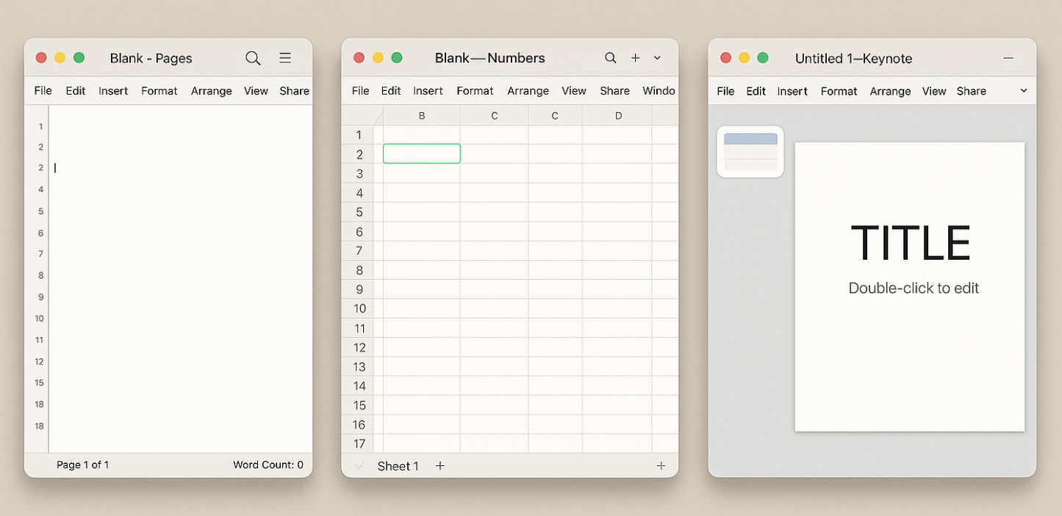Click the plus icon at the right end of the Numbers sheet bar

click(x=661, y=465)
